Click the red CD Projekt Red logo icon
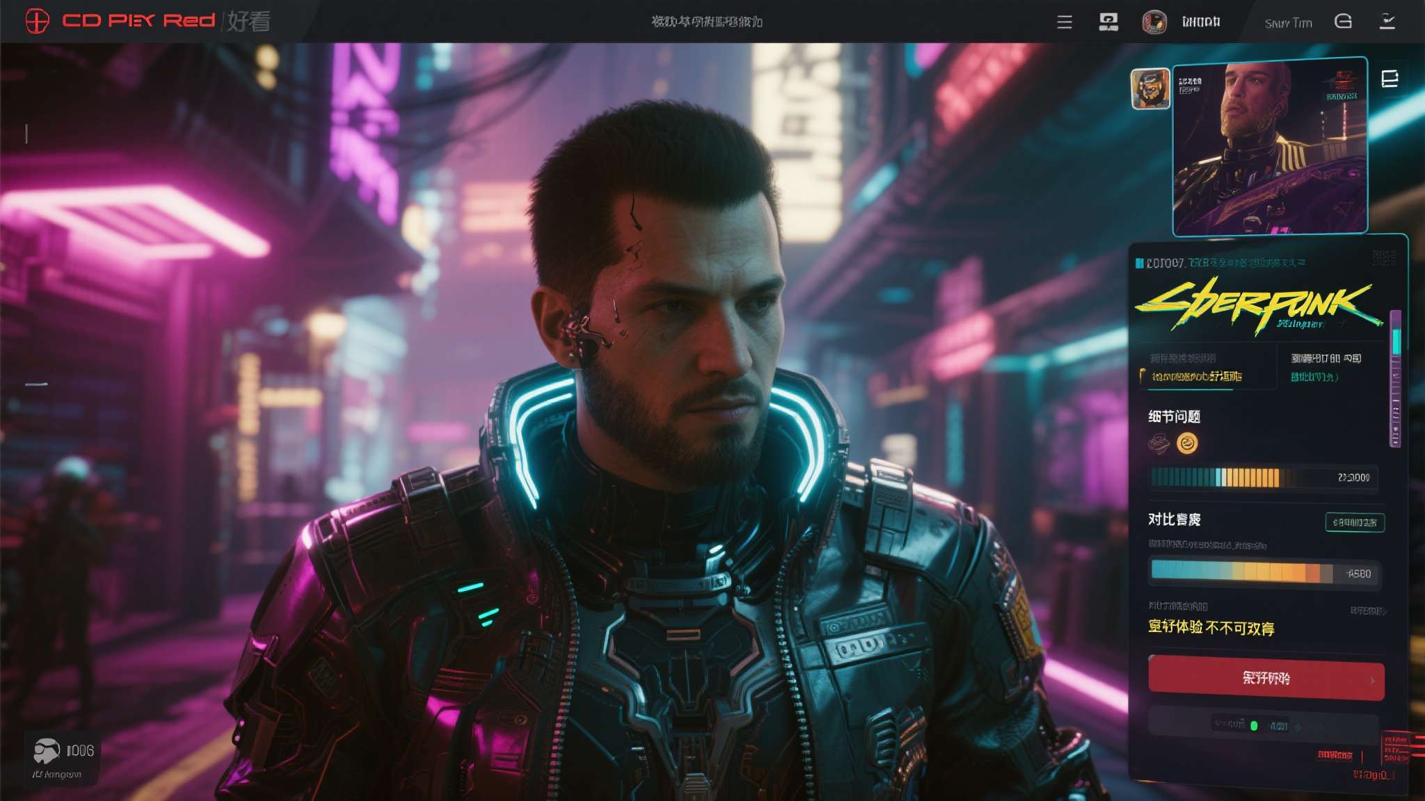 (x=38, y=21)
